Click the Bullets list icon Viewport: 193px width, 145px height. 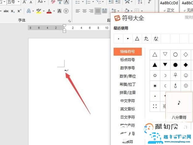click(x=78, y=2)
